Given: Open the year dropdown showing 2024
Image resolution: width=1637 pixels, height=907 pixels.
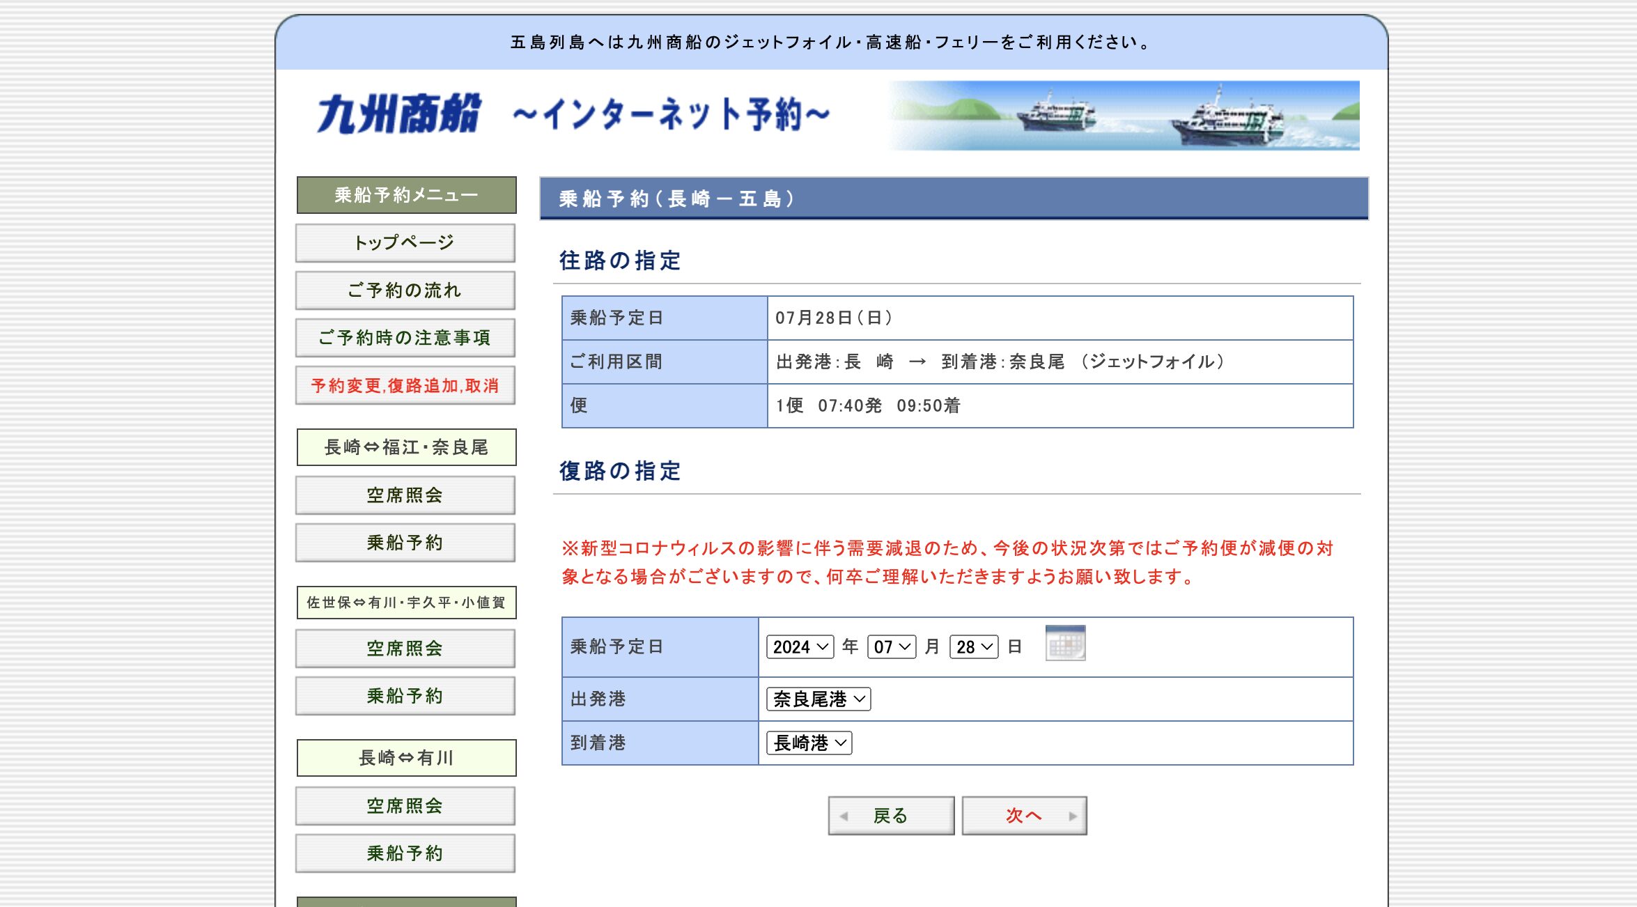Looking at the screenshot, I should [x=800, y=647].
